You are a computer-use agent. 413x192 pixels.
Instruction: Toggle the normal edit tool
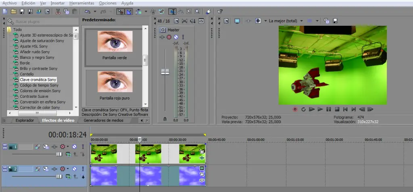point(172,12)
